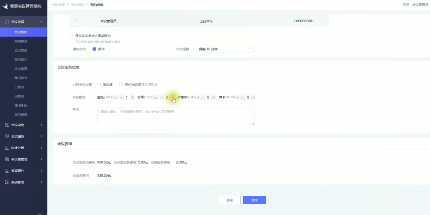
Task: Click the 会议审批 sidebar icon
Action: [7, 125]
